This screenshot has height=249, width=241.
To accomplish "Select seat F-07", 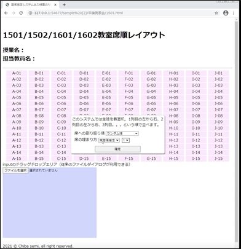I will pyautogui.click(x=128, y=109).
